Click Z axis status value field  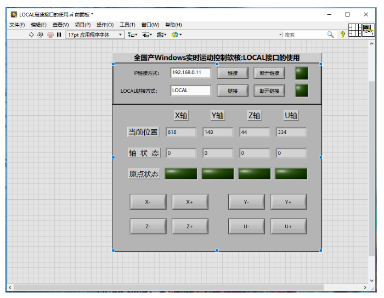point(255,153)
